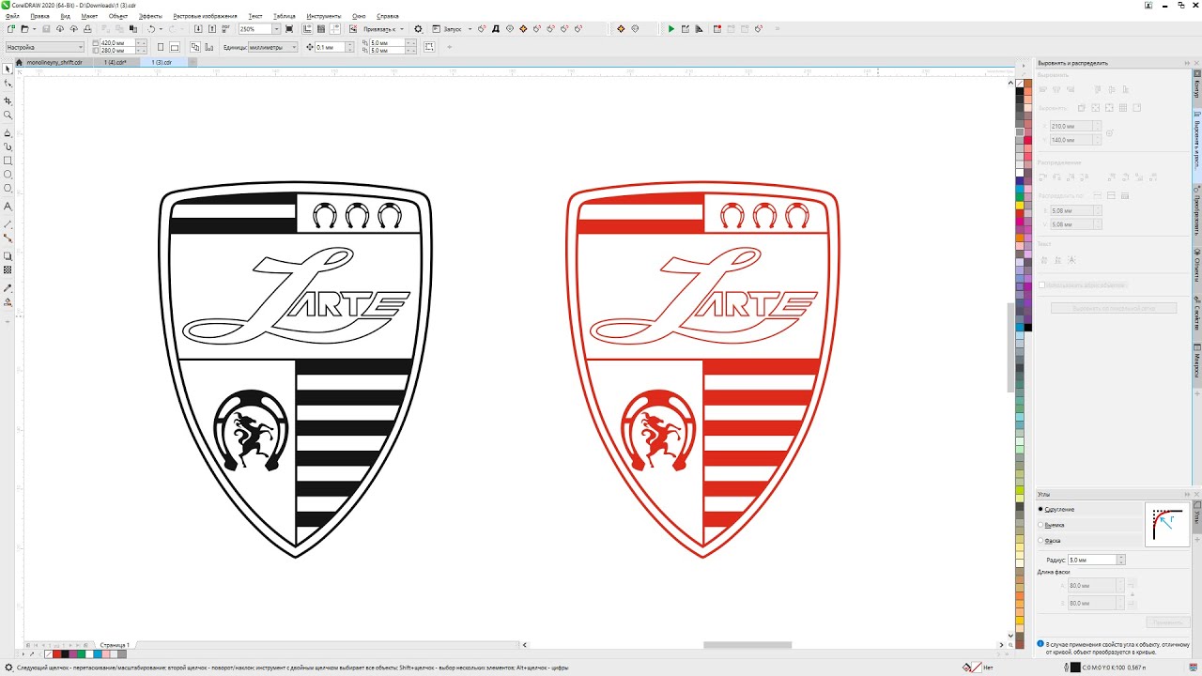
Task: Select the Выемка corner option
Action: click(1040, 525)
